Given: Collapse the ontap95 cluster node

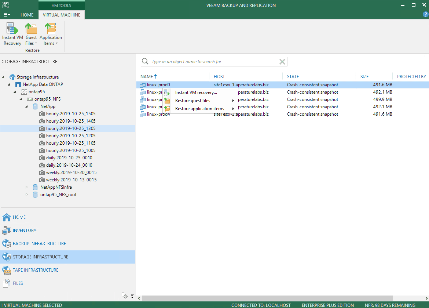Looking at the screenshot, I should point(15,92).
